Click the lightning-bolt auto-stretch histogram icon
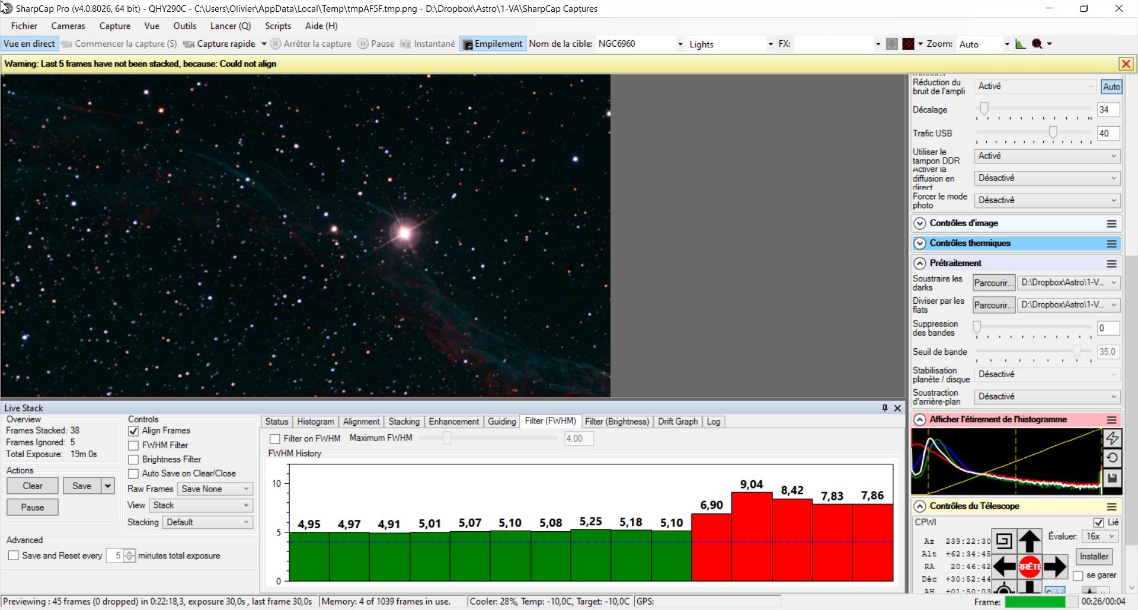Screen dimensions: 1138x610 (x=1113, y=438)
